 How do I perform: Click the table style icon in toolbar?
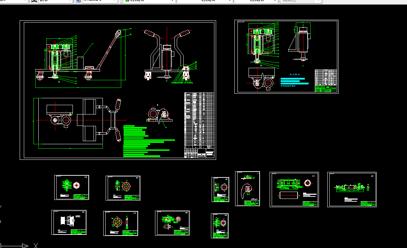(x=78, y=1)
